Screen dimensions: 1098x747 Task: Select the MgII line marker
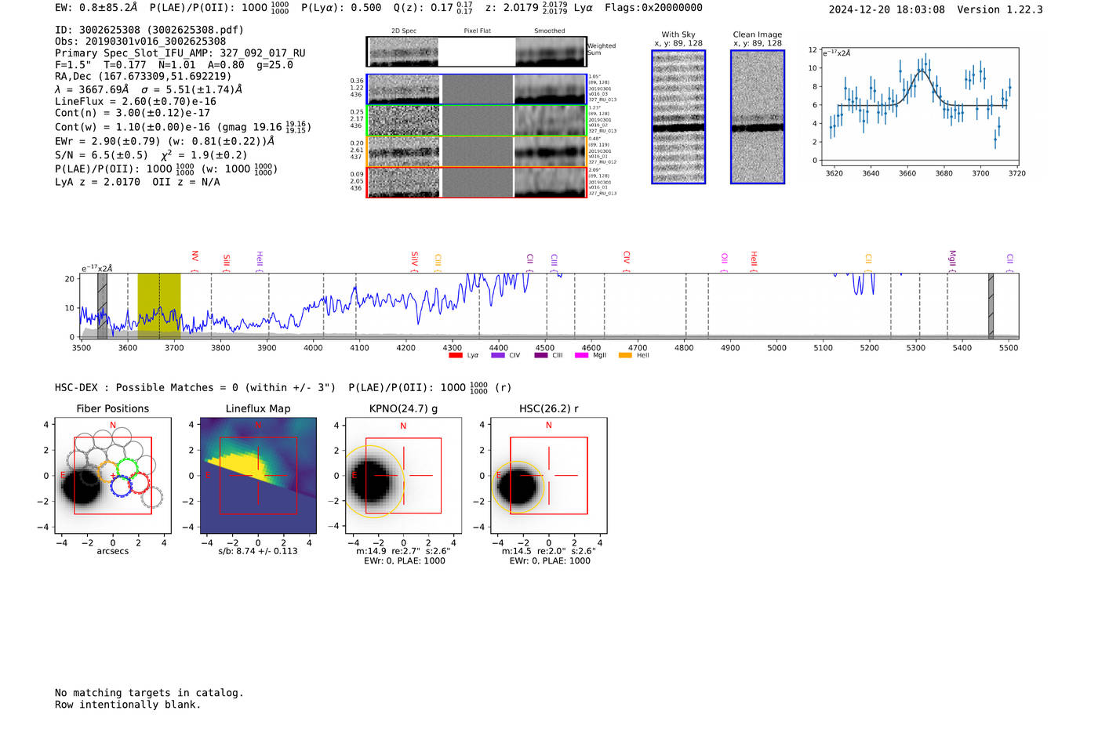[952, 260]
